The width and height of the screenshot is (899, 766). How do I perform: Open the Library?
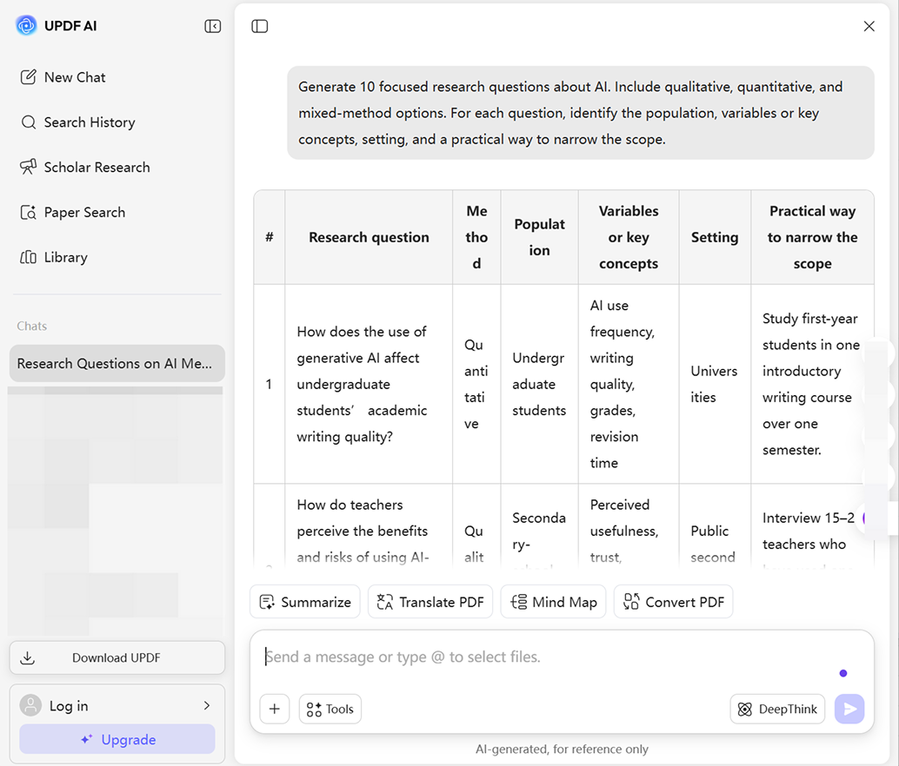[x=54, y=258]
